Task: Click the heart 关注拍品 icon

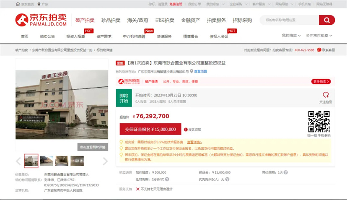Action: click(326, 95)
